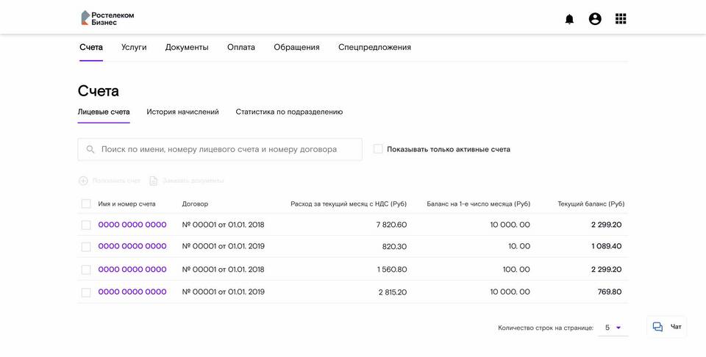Switch to the Услуги menu tab
Viewport: 706px width, 357px height.
(134, 47)
